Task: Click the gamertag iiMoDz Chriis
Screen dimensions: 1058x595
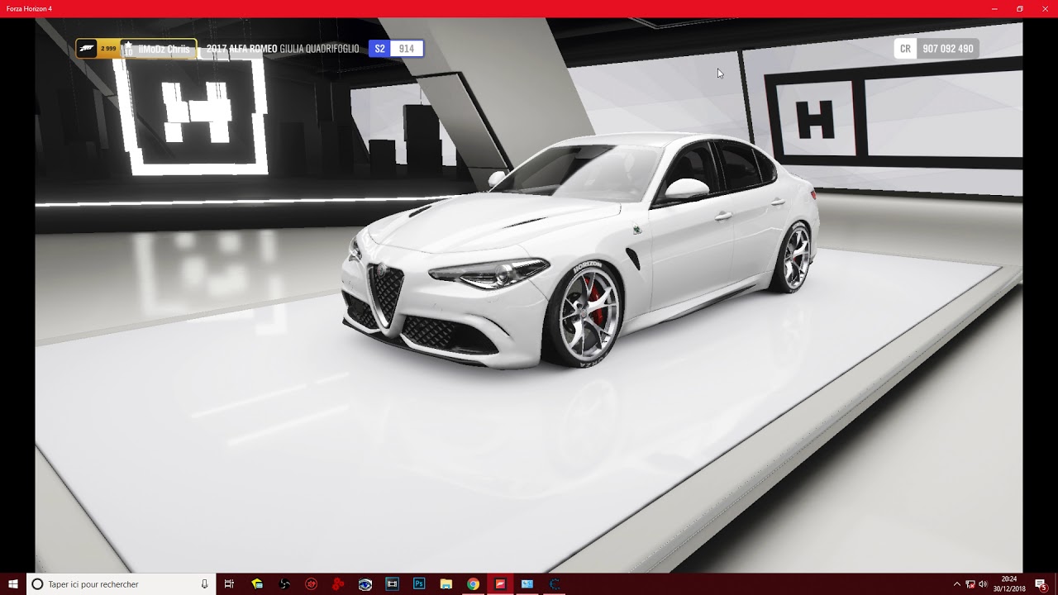Action: pos(164,49)
